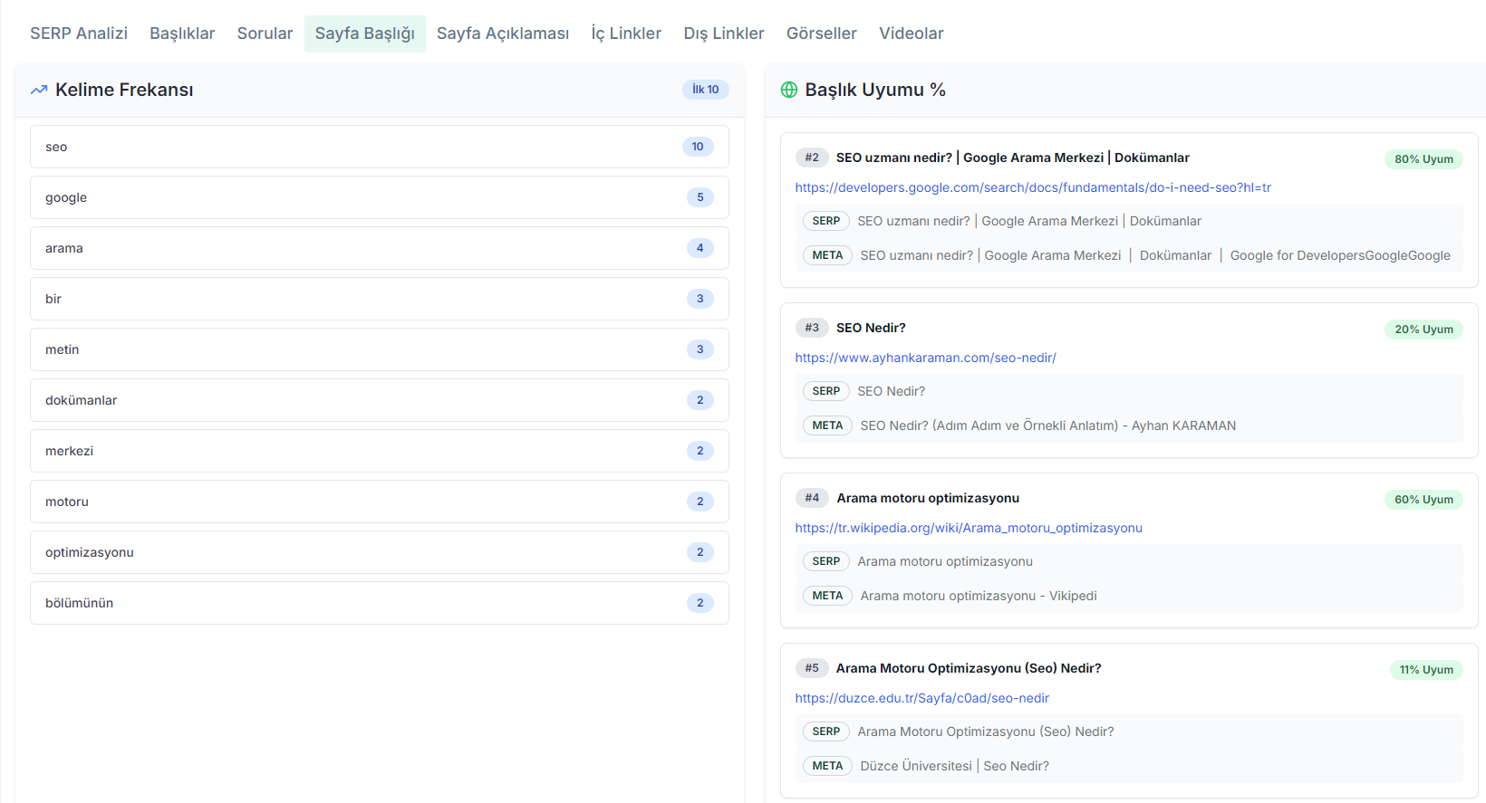
Task: Select the 'motoru' keyword row
Action: (380, 502)
